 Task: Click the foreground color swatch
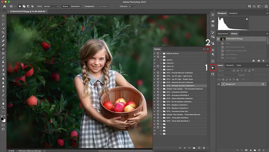click(x=2, y=119)
